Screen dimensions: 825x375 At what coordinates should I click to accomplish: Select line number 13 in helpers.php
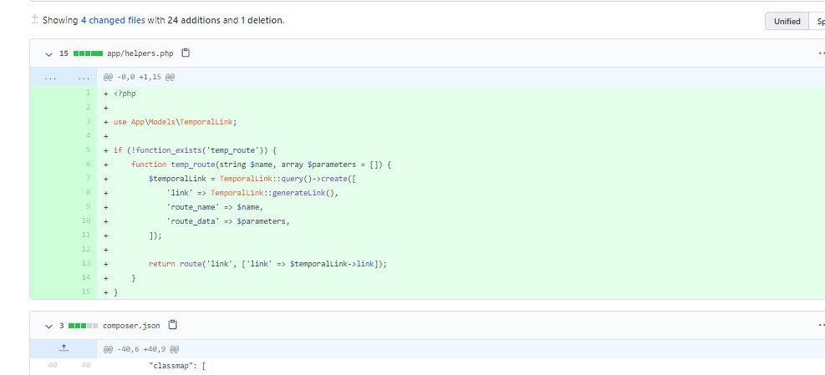(x=86, y=263)
